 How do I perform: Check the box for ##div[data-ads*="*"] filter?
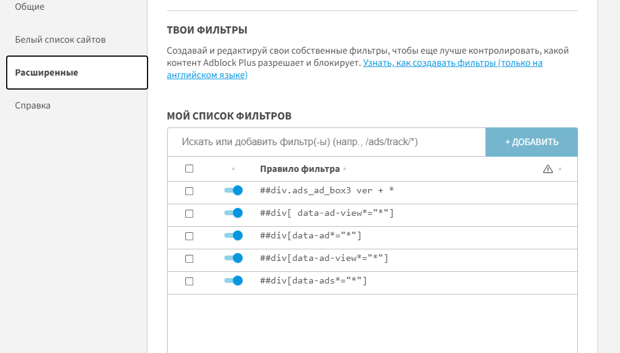point(189,281)
